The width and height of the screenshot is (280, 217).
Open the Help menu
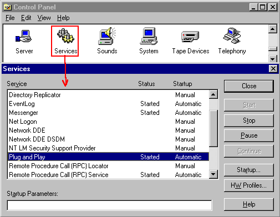pos(63,18)
